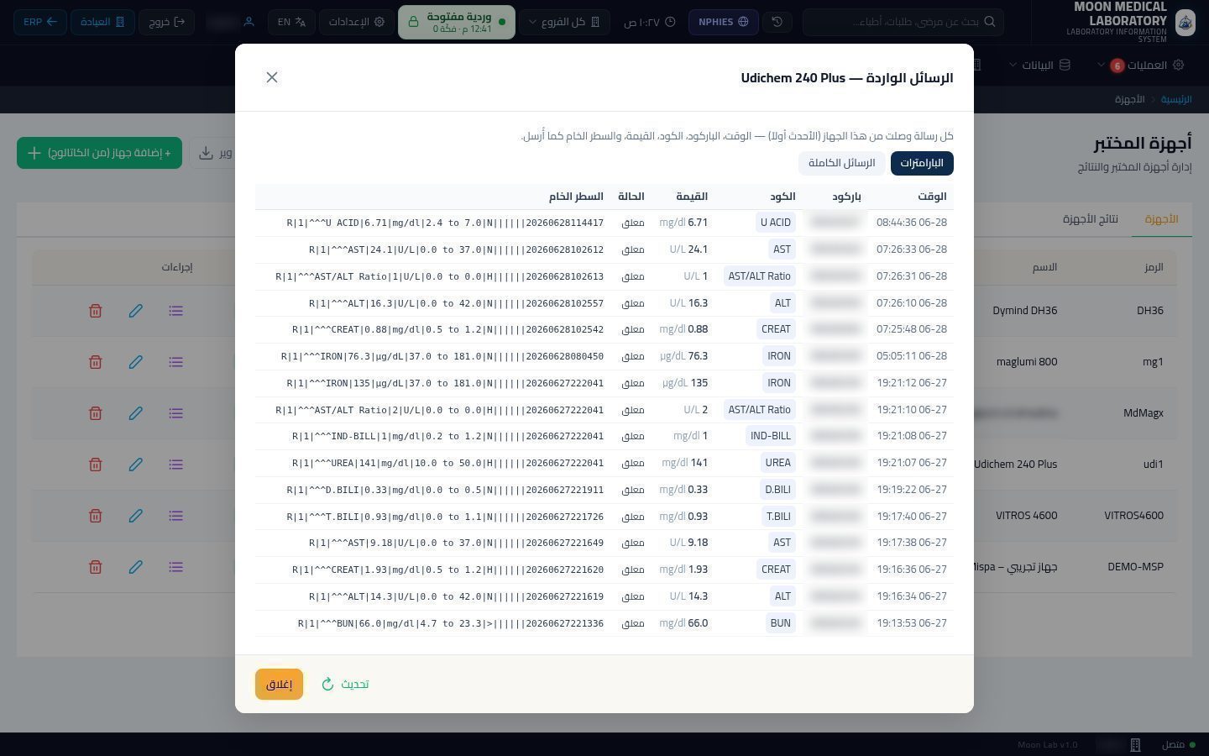Image resolution: width=1209 pixels, height=756 pixels.
Task: Delete the VITROS4600 device row
Action: (96, 516)
